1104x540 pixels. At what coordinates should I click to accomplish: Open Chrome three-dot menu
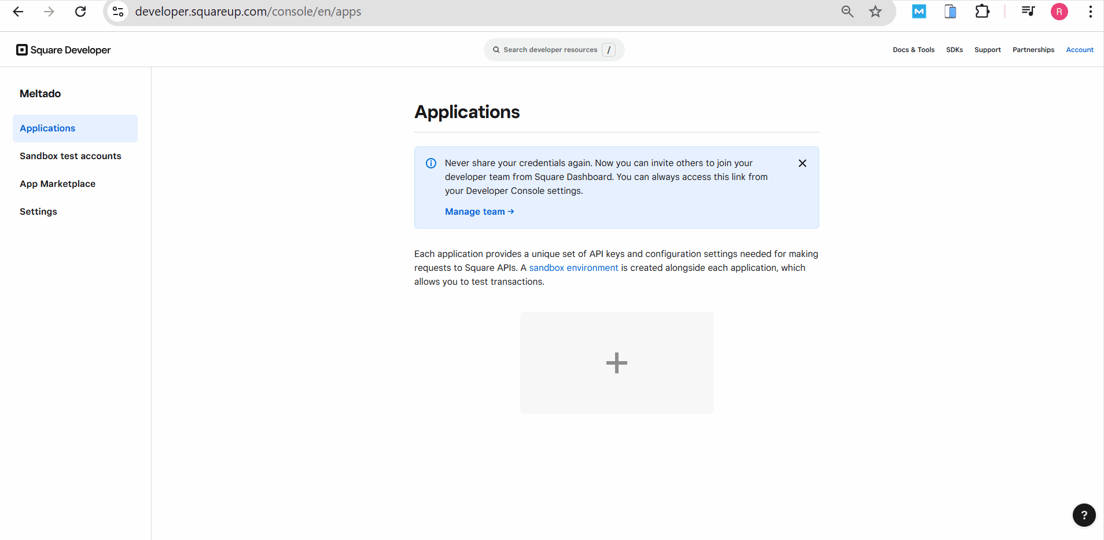1090,12
